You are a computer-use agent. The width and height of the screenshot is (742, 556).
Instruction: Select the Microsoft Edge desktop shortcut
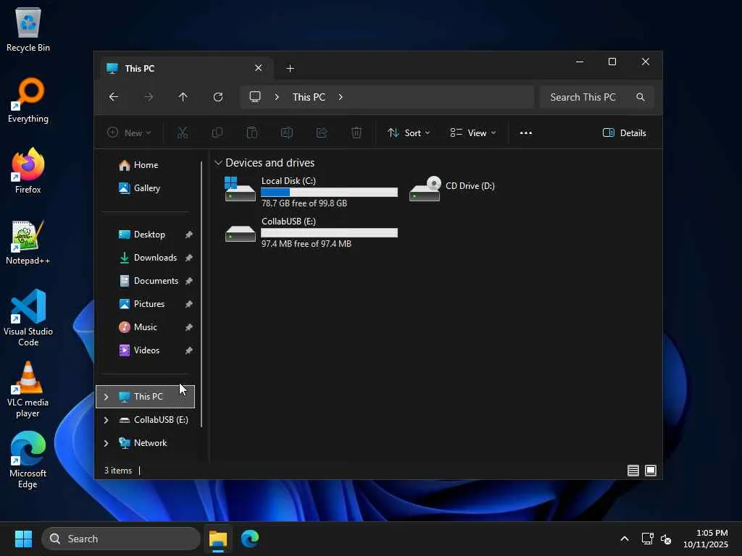28,460
